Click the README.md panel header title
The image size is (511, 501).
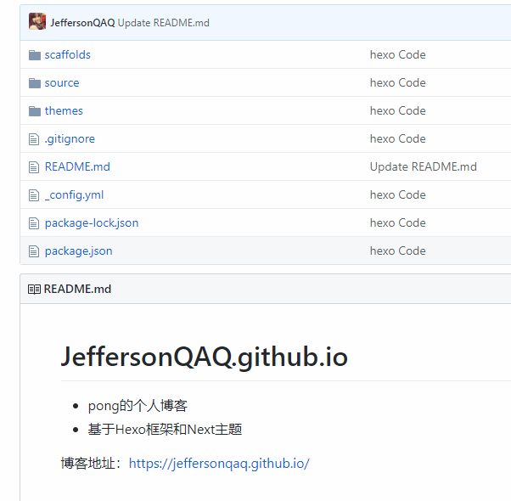coord(77,289)
